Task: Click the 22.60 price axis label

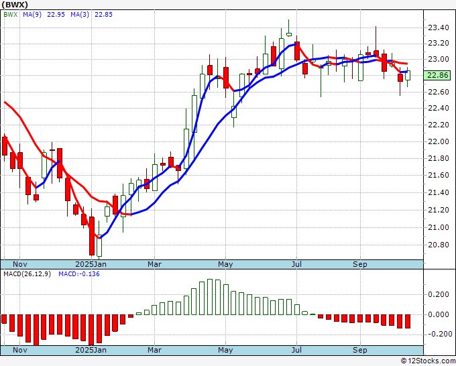Action: [438, 92]
